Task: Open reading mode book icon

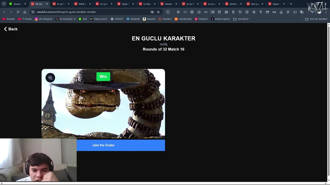Action: (x=212, y=12)
